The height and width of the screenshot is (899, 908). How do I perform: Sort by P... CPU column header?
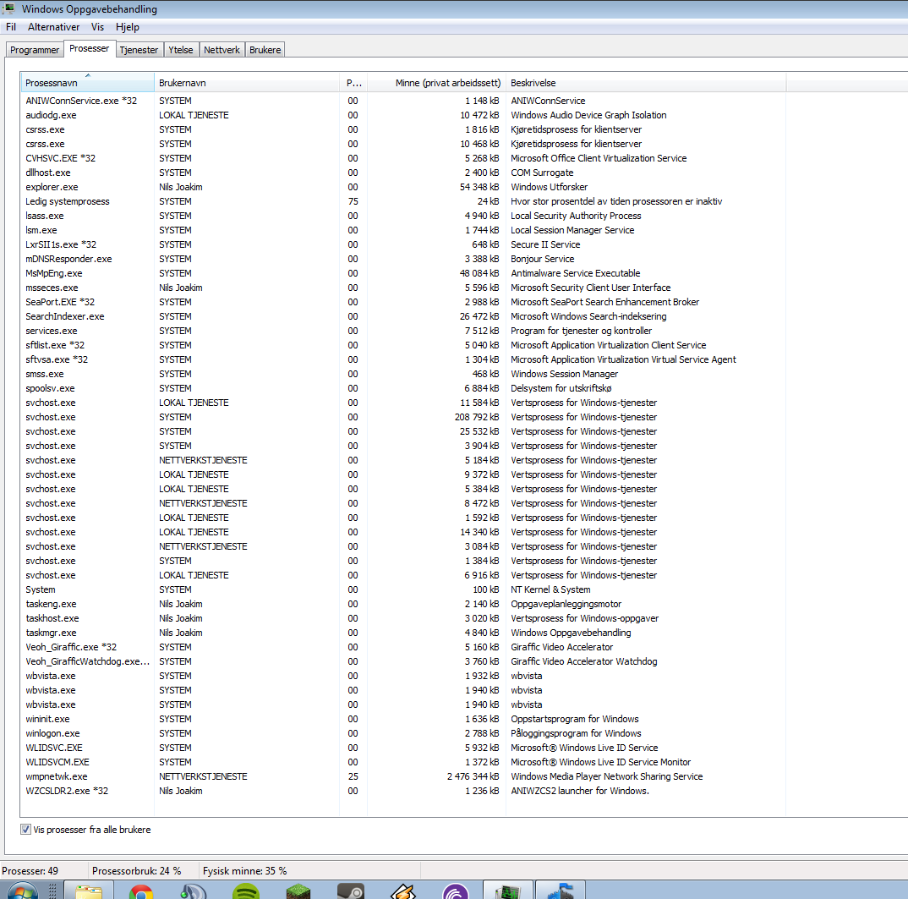click(x=353, y=83)
